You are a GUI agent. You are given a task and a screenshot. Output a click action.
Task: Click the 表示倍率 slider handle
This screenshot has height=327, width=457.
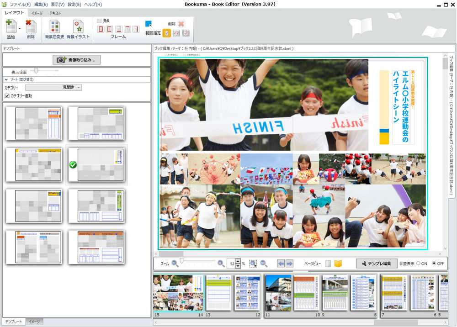[36, 71]
